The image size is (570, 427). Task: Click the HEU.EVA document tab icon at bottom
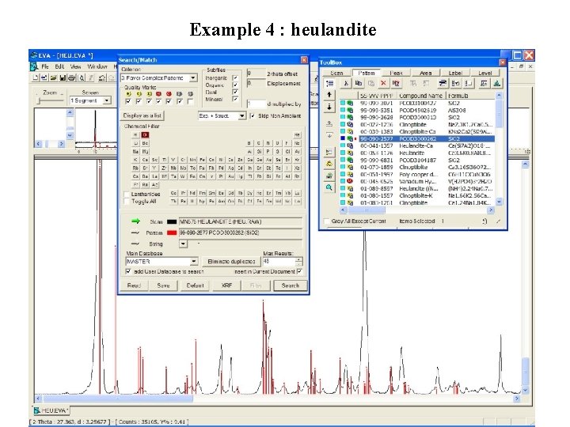36,410
